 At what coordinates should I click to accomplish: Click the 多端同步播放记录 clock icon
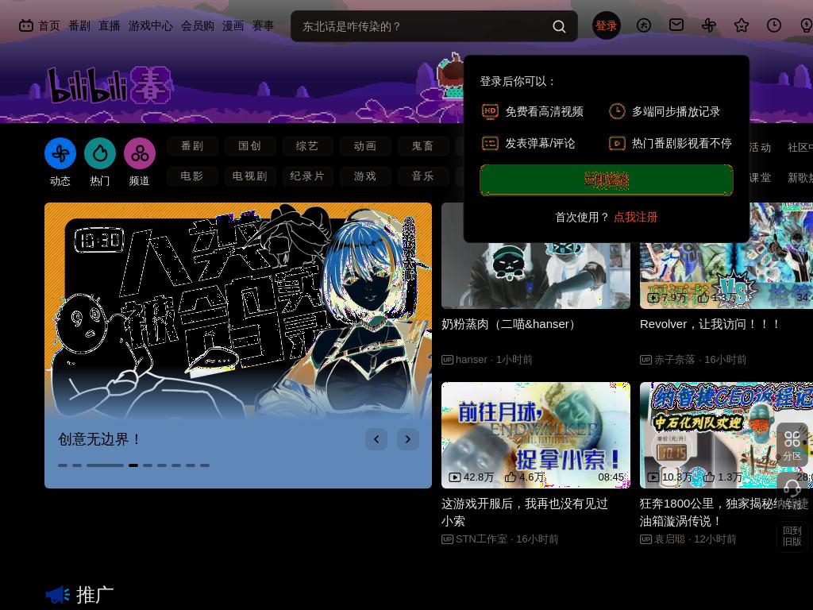point(616,111)
